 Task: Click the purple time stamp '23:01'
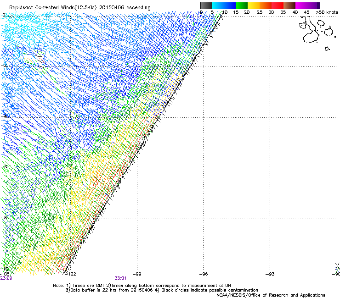[x=120, y=278]
